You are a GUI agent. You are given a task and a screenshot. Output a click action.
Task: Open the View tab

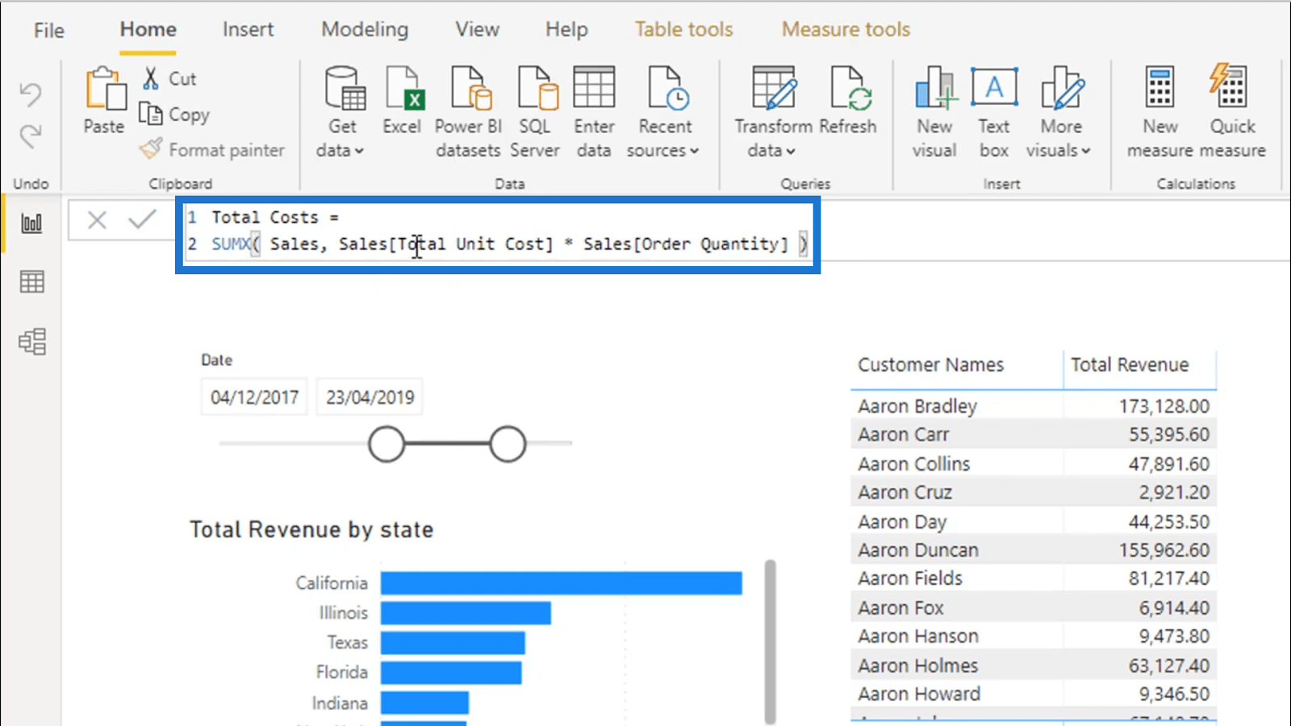coord(477,30)
